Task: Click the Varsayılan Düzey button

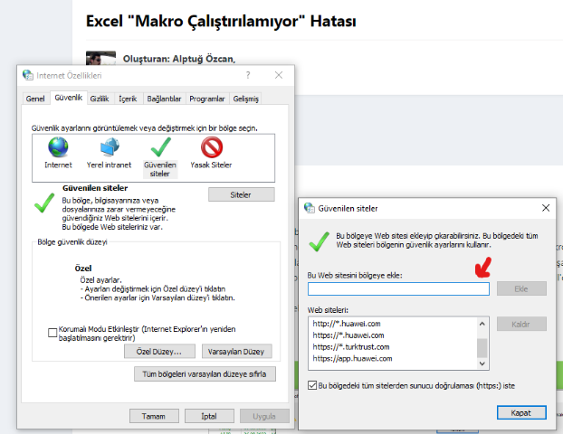Action: coord(235,351)
